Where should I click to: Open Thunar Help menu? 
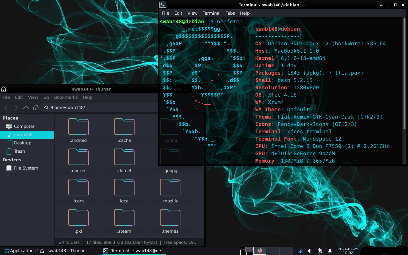(x=88, y=97)
